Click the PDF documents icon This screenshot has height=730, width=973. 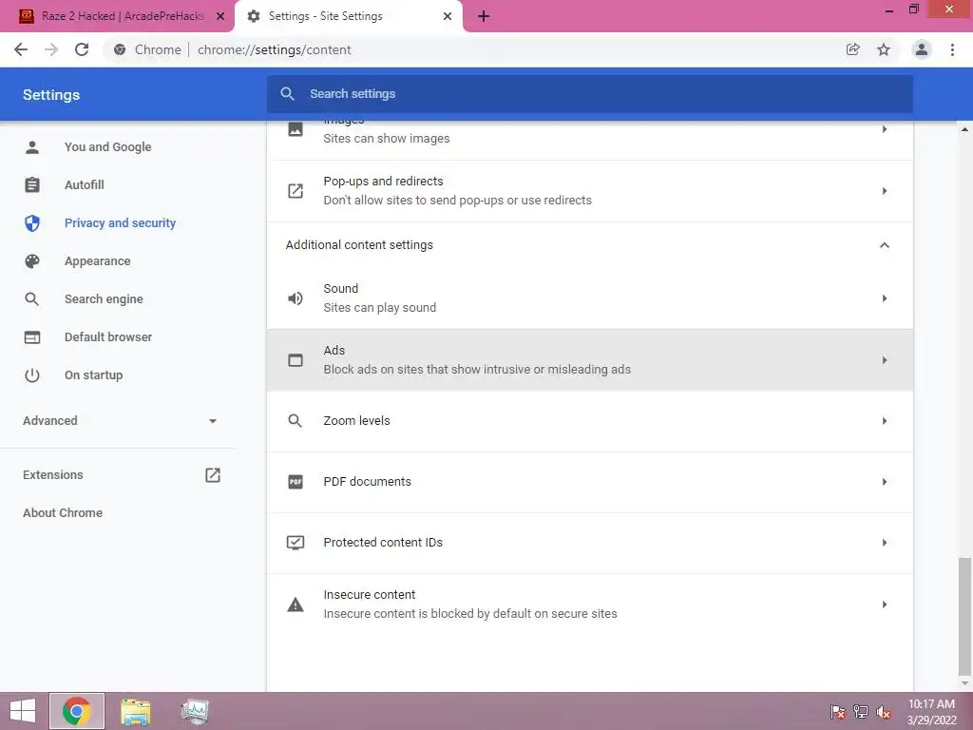coord(296,482)
